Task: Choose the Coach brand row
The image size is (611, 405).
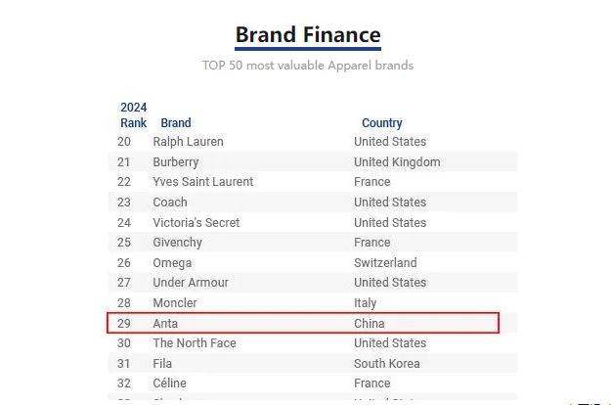Action: 170,202
